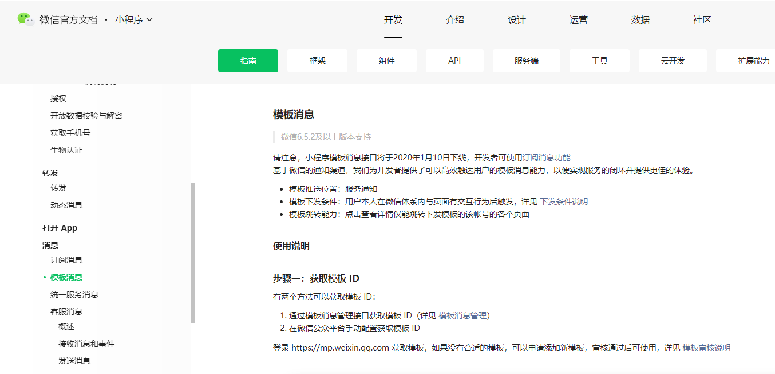The image size is (775, 374).
Task: Open the 组件 documentation tab
Action: 386,60
